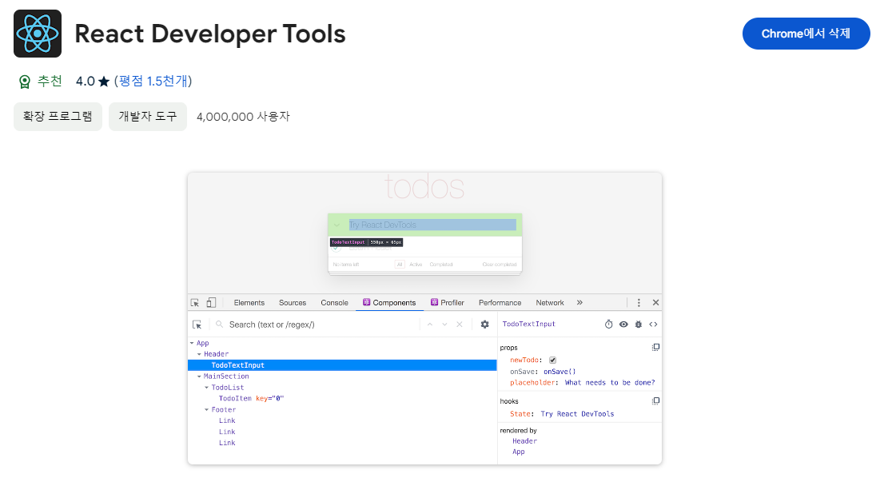Collapse the MainSection tree node arrow
This screenshot has width=892, height=486.
click(199, 376)
